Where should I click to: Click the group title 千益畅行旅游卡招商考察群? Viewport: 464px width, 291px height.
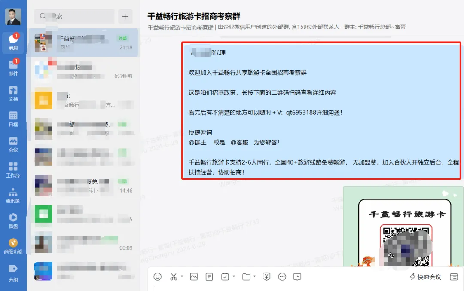(x=194, y=16)
